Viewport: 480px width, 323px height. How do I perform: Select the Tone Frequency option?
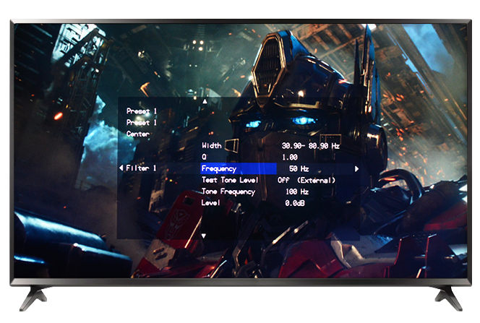click(x=228, y=191)
